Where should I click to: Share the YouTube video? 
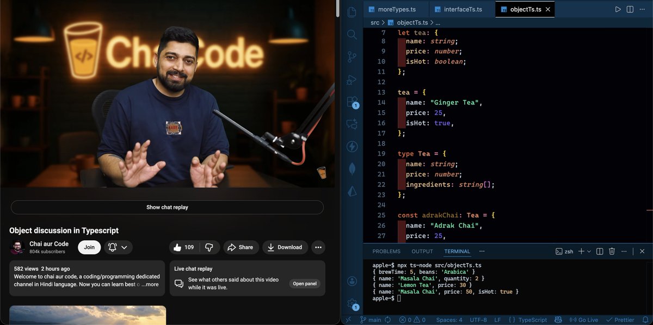pos(240,247)
